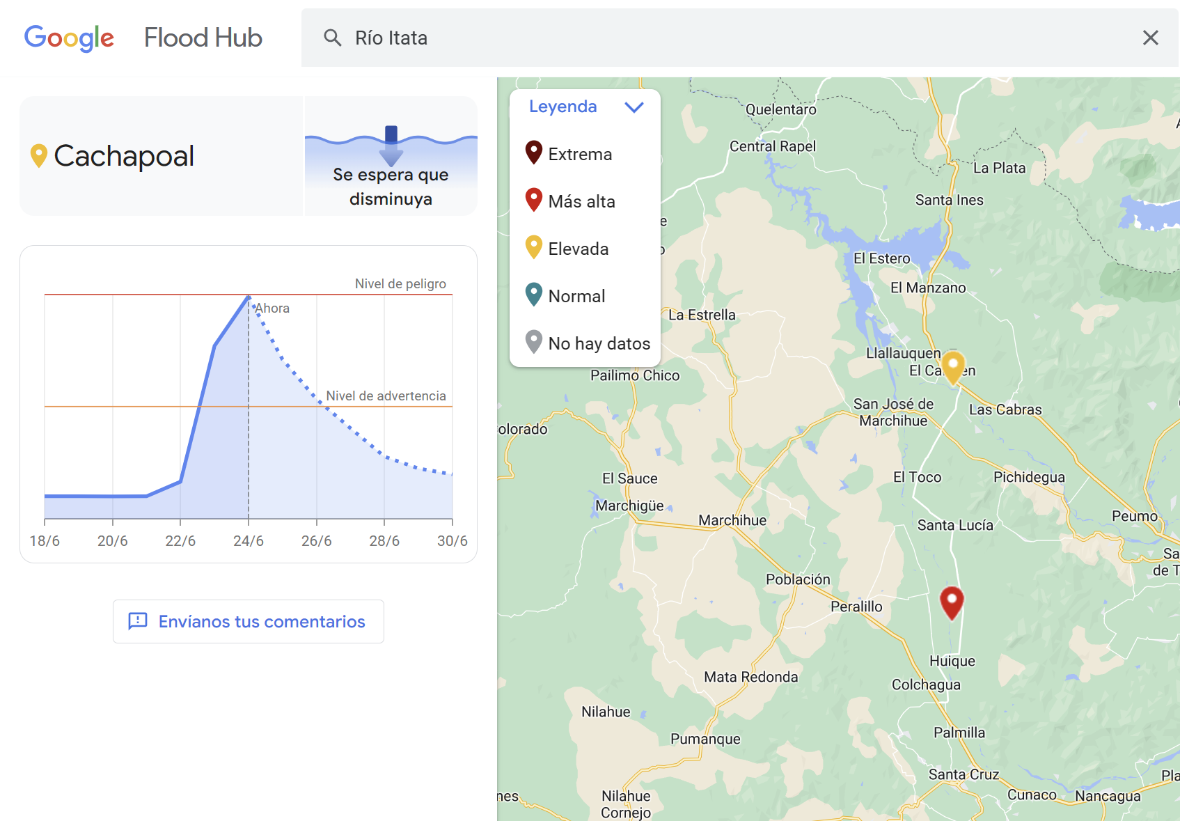Click the Más alta red pin icon
The height and width of the screenshot is (821, 1180).
[533, 200]
